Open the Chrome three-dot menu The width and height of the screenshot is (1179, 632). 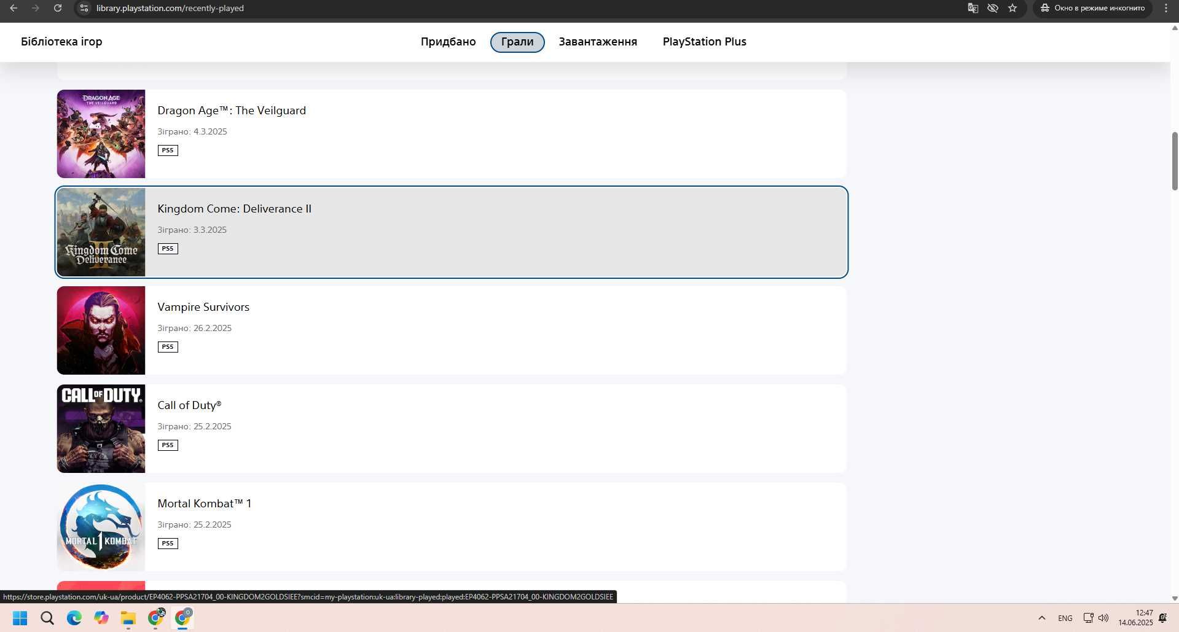pos(1166,8)
